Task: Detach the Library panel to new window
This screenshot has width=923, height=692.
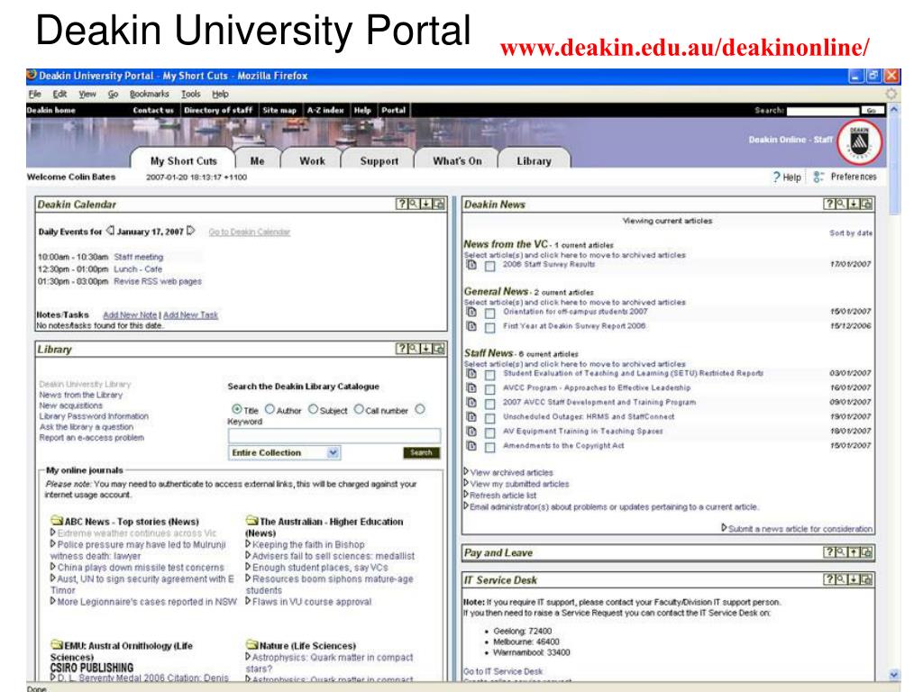Action: tap(439, 349)
